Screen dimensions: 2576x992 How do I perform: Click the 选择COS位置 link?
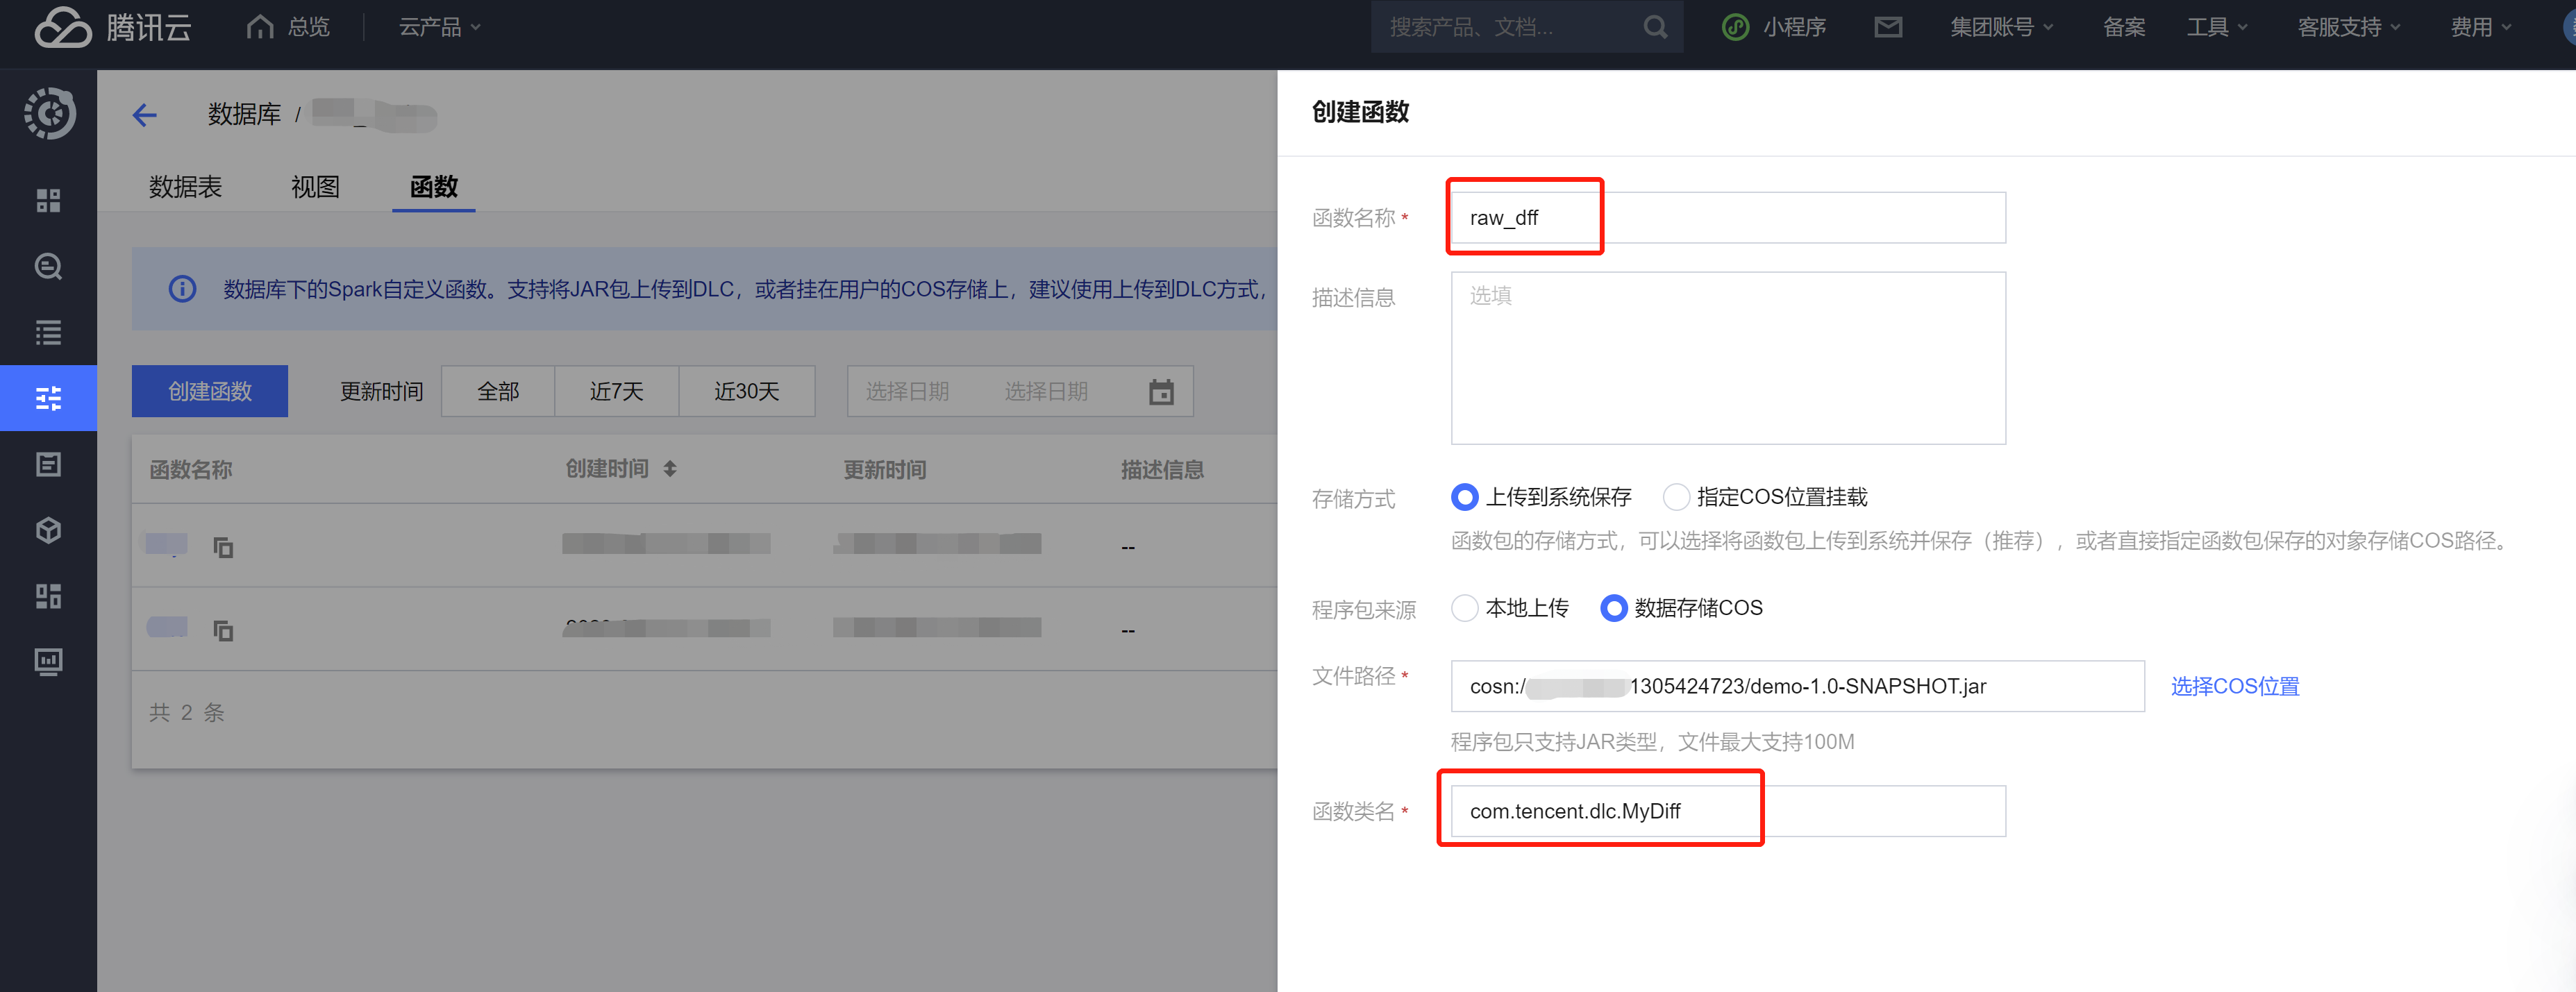tap(2234, 686)
